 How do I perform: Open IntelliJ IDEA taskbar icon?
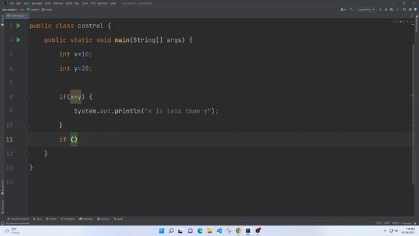click(248, 231)
